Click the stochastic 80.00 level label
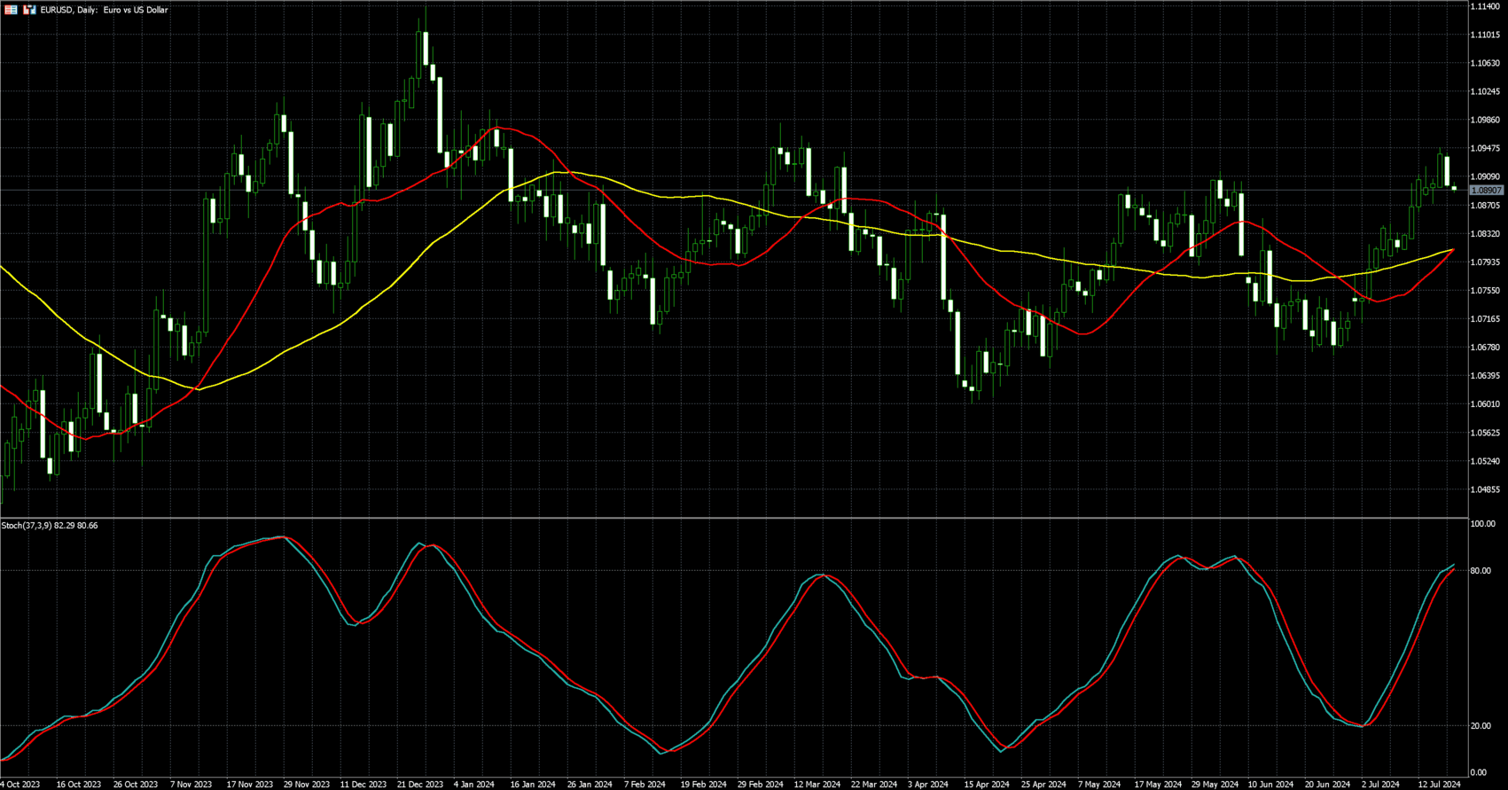 tap(1481, 571)
